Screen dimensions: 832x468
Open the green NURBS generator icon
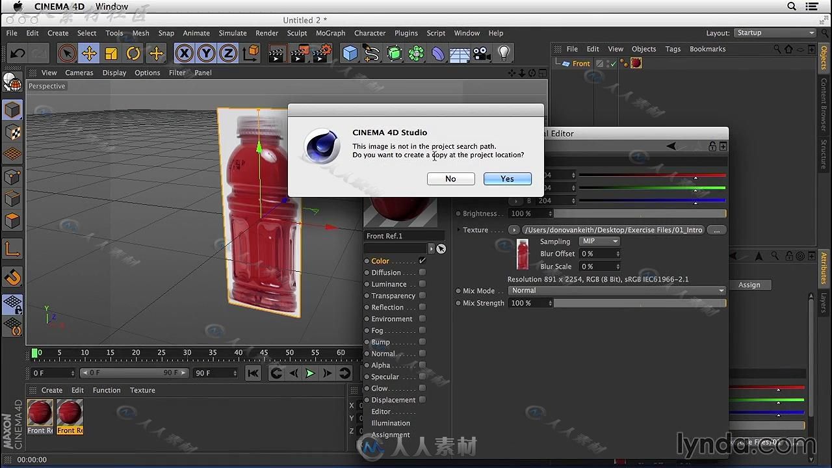395,53
